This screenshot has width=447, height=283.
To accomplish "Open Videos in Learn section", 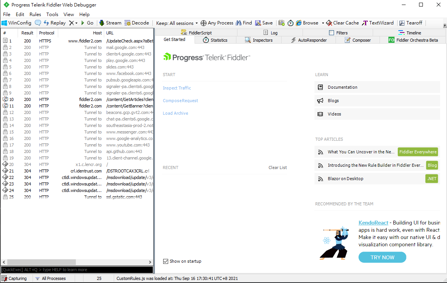I will (x=377, y=114).
